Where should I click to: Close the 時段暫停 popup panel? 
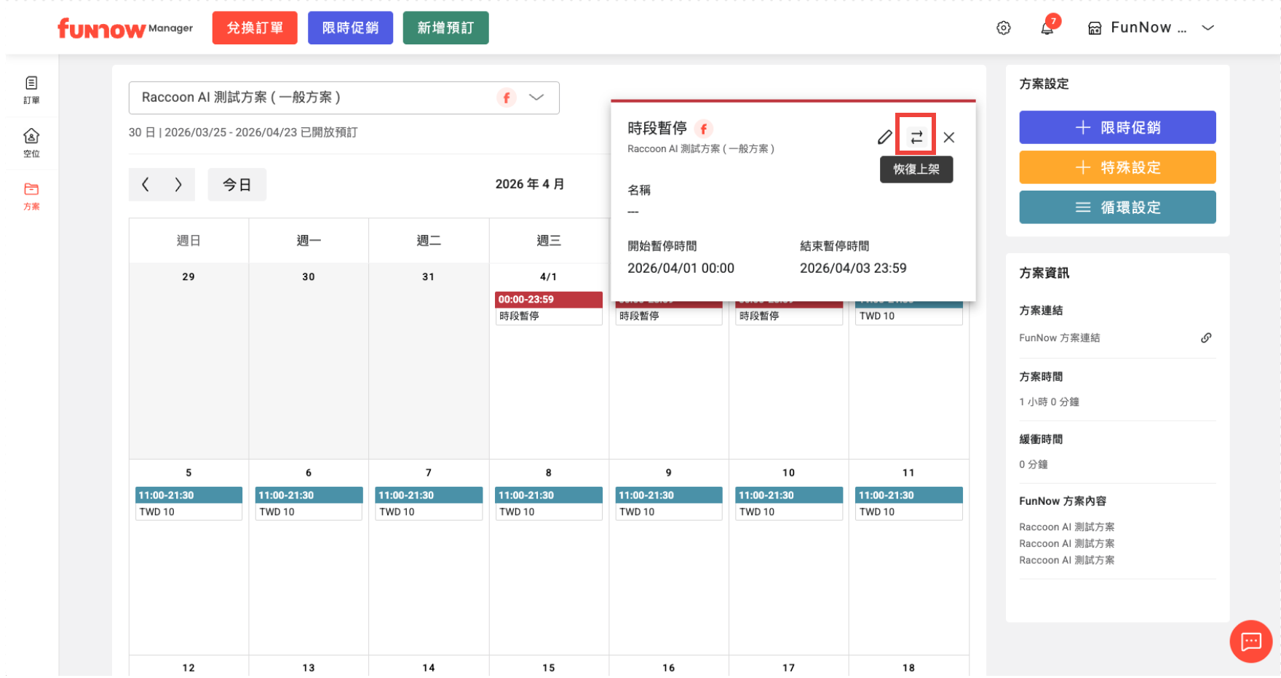coord(948,137)
